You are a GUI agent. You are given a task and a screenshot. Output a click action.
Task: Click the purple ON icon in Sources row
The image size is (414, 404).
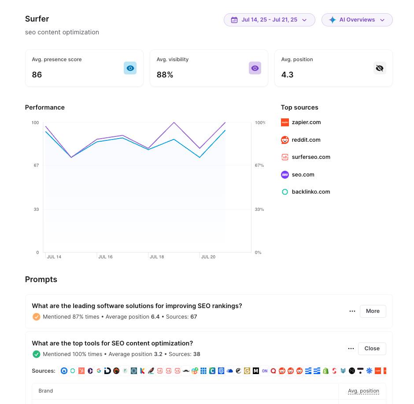click(x=265, y=371)
